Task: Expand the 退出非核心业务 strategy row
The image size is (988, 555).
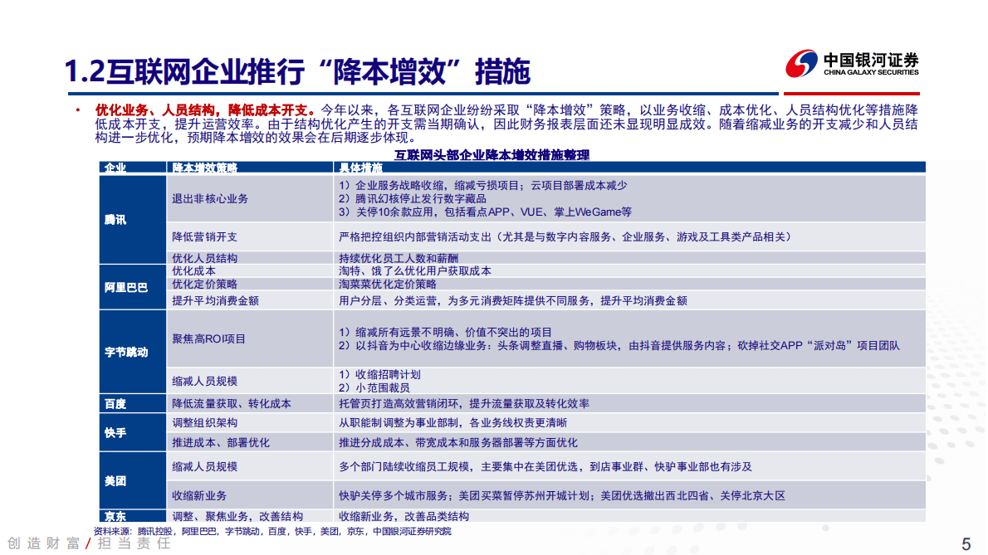Action: (210, 199)
